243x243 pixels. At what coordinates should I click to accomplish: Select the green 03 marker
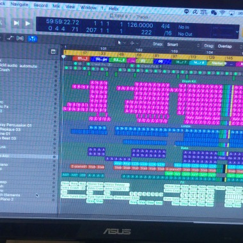point(118,60)
